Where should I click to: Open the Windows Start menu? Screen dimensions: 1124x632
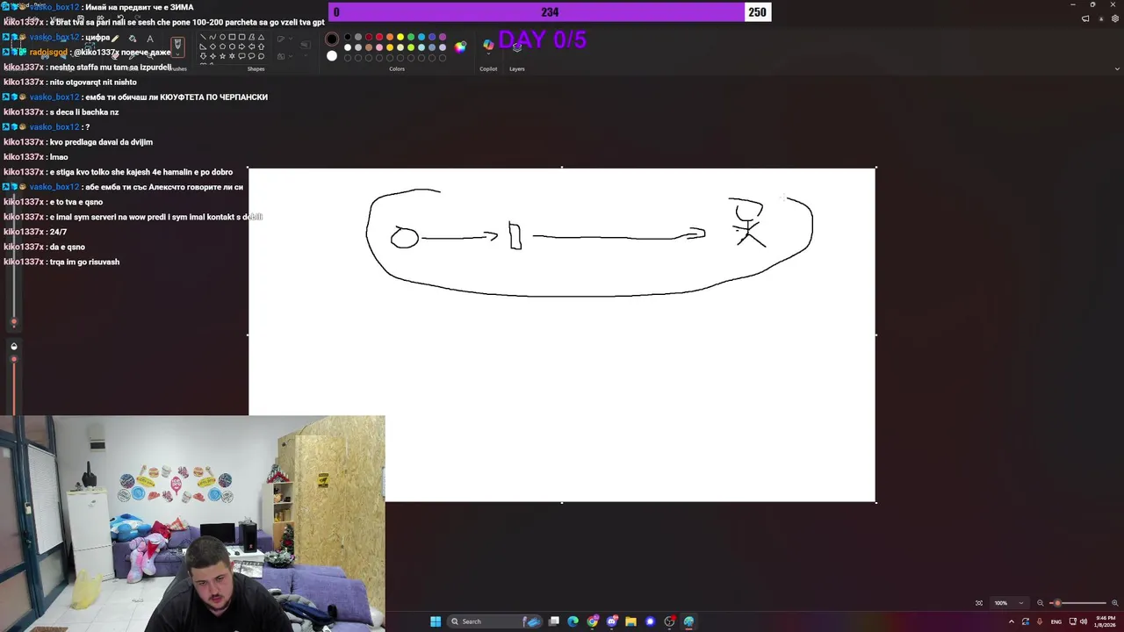click(x=436, y=621)
